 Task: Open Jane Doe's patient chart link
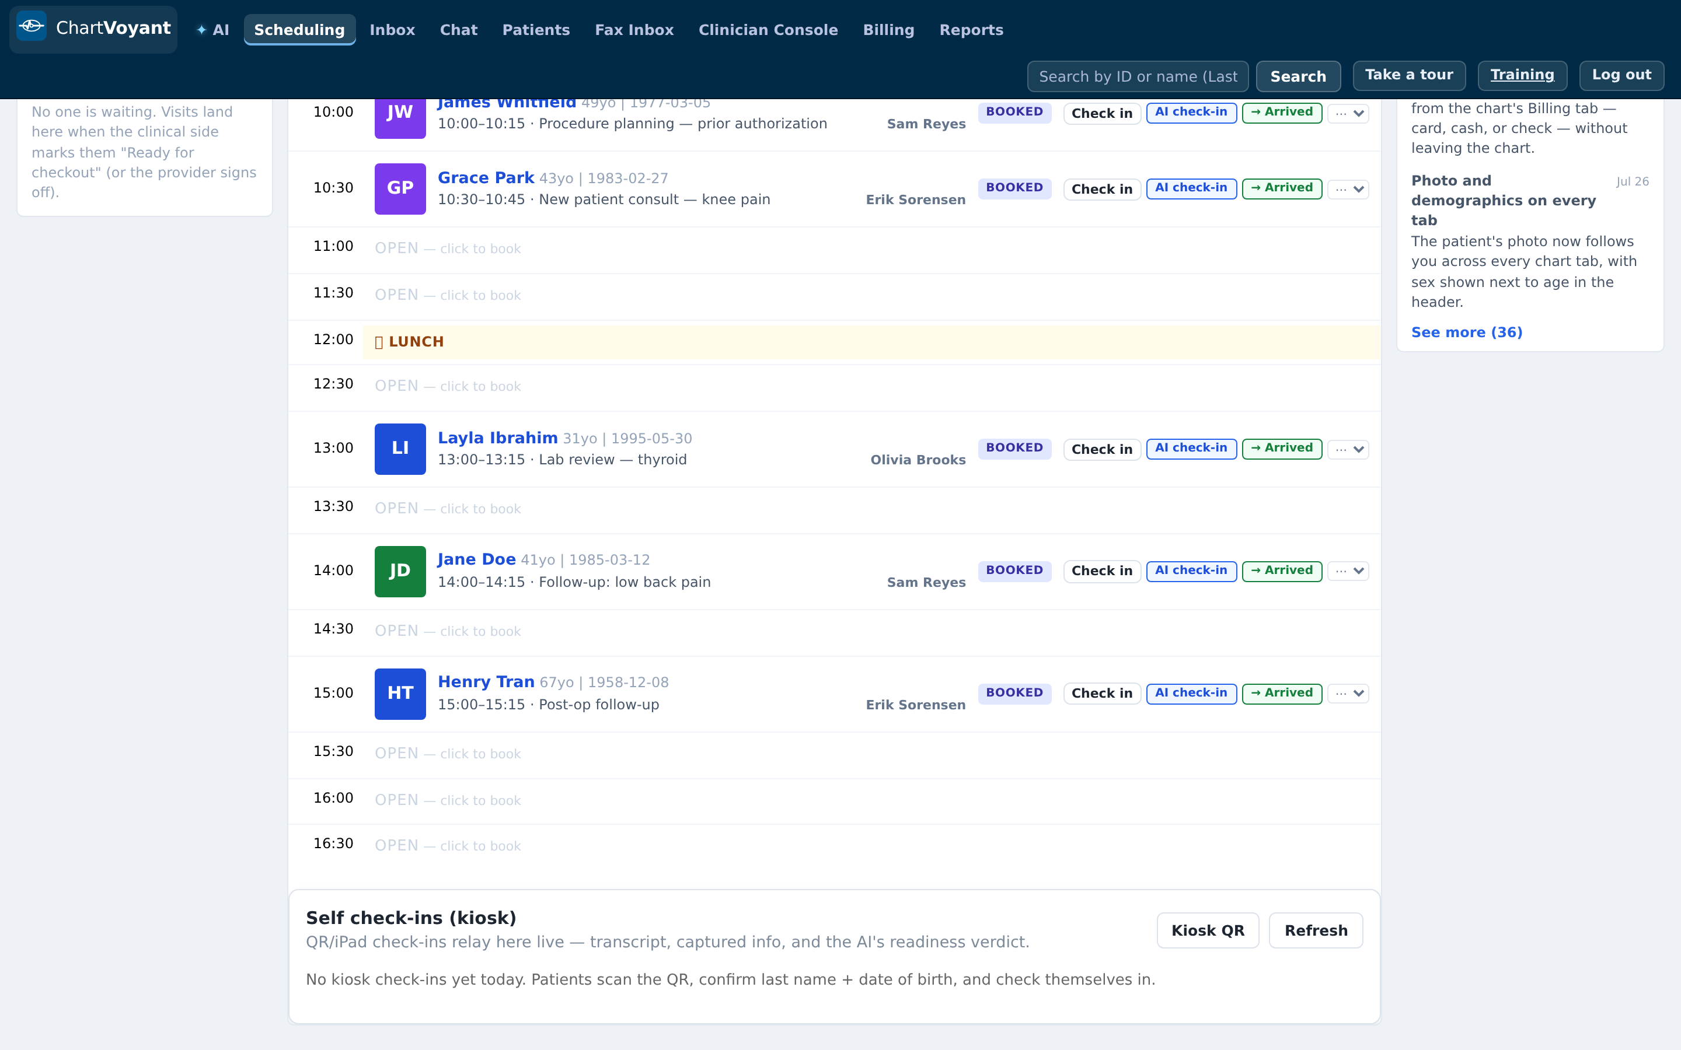pyautogui.click(x=476, y=560)
